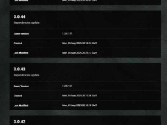Image resolution: width=167 pixels, height=125 pixels.
Task: Open the 0.0.42 version entry
Action: 19,122
